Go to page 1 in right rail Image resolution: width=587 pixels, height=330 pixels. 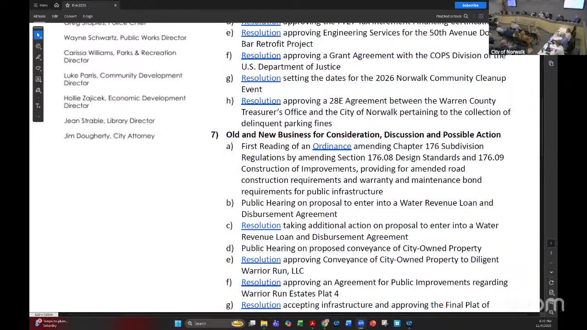coord(551,243)
